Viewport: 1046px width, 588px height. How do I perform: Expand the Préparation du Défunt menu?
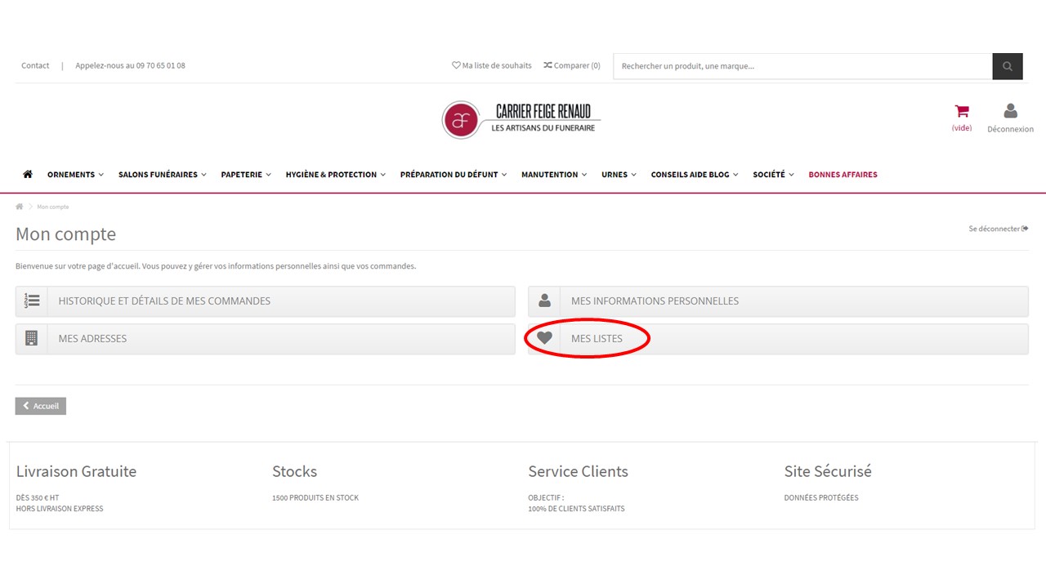click(x=454, y=174)
